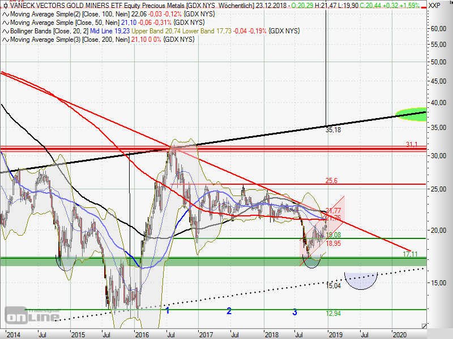Click the 2016 label on the time axis
453x339 pixels.
(142, 334)
